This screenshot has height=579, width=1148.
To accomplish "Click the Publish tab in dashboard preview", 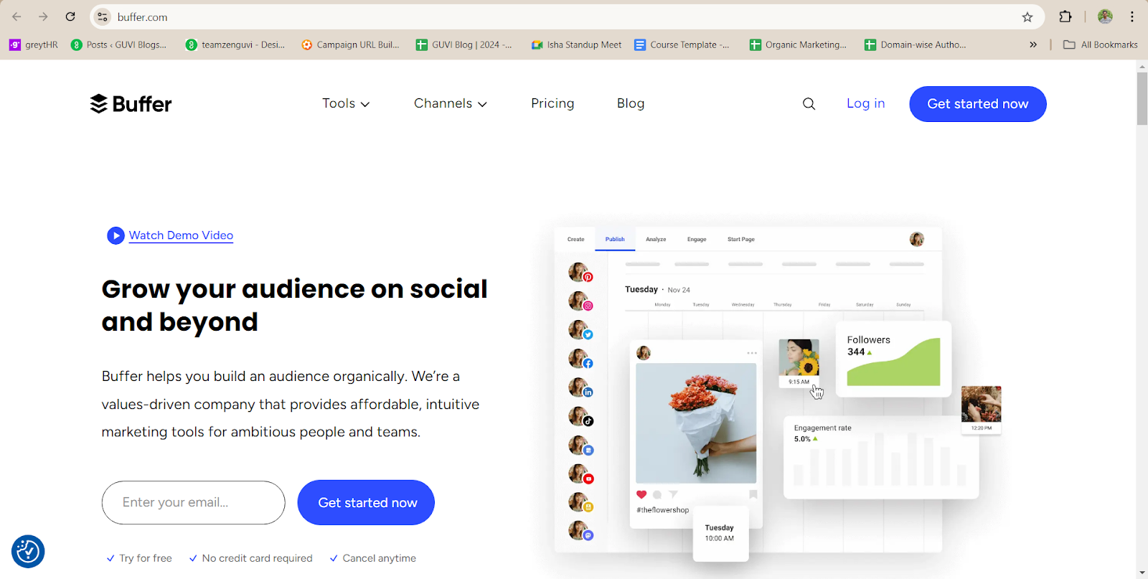I will click(615, 239).
